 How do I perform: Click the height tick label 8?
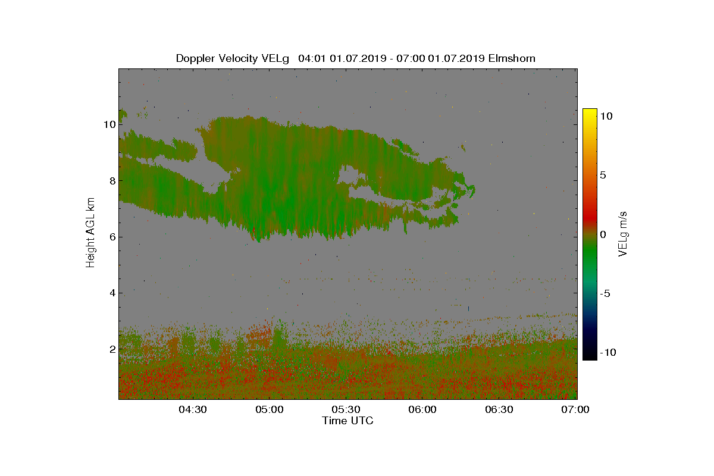tap(112, 180)
